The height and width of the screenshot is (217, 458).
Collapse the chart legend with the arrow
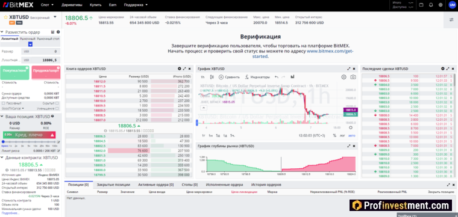[x=204, y=108]
